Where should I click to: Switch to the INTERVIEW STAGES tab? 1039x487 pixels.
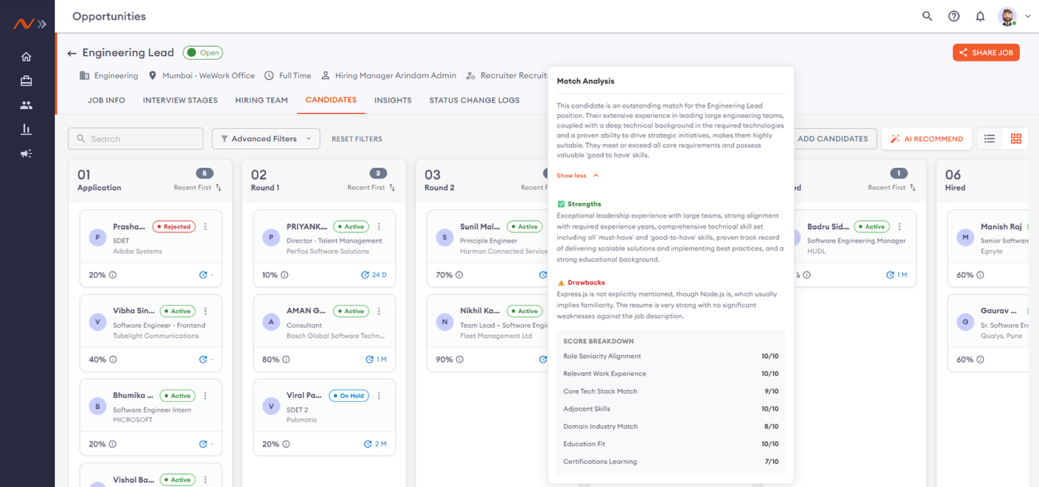180,100
